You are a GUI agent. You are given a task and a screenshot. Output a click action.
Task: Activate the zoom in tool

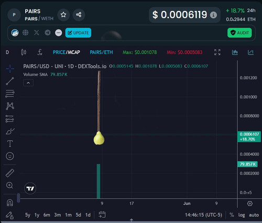coord(9,185)
